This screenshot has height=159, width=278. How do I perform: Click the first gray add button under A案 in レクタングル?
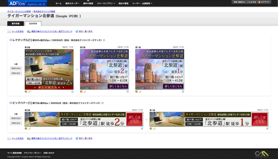(16, 68)
